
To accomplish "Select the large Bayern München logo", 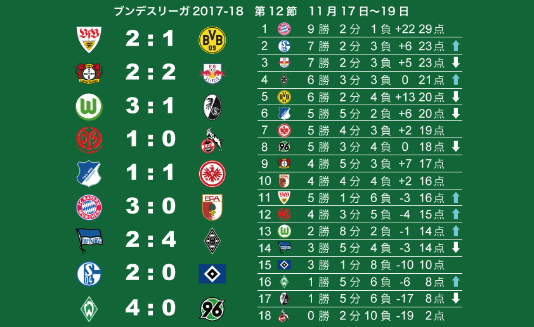I will pyautogui.click(x=89, y=207).
